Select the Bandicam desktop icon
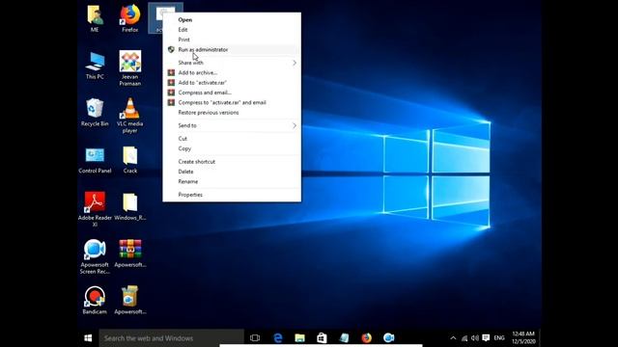 tap(95, 300)
